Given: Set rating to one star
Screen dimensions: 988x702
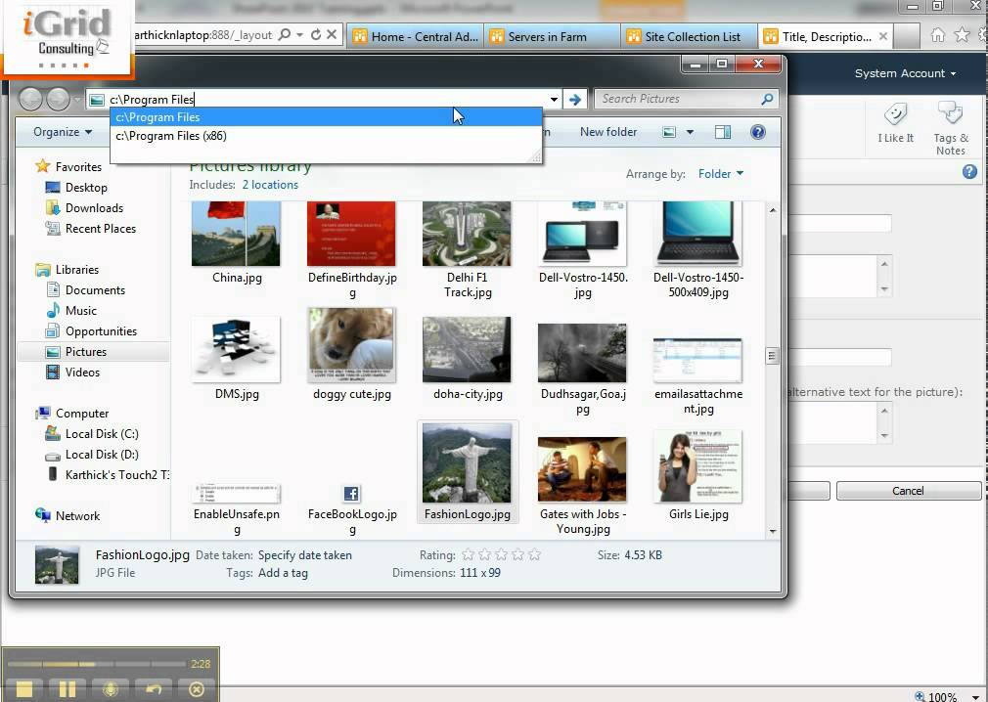Looking at the screenshot, I should point(468,554).
